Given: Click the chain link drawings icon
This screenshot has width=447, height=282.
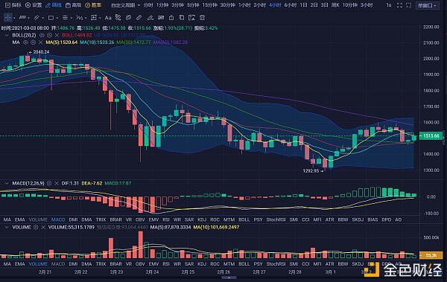Looking at the screenshot, I should tap(128, 18).
